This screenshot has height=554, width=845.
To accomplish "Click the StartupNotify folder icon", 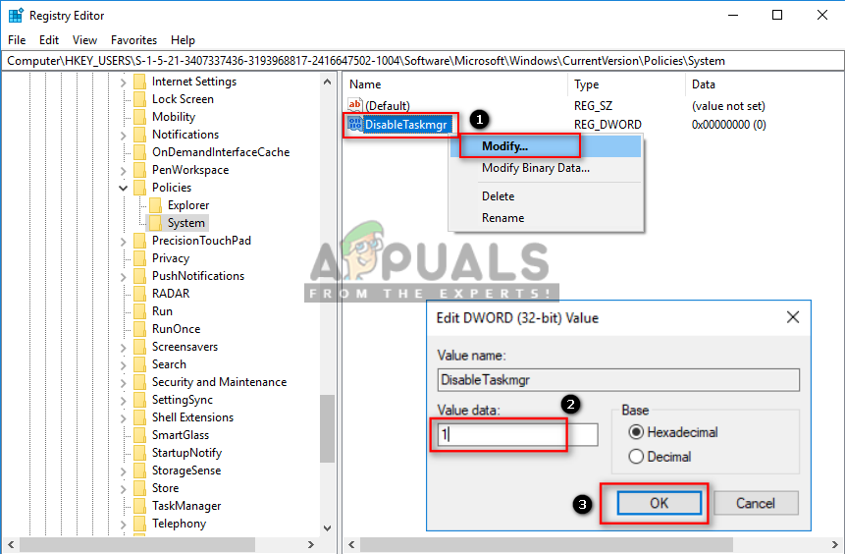I will click(139, 453).
